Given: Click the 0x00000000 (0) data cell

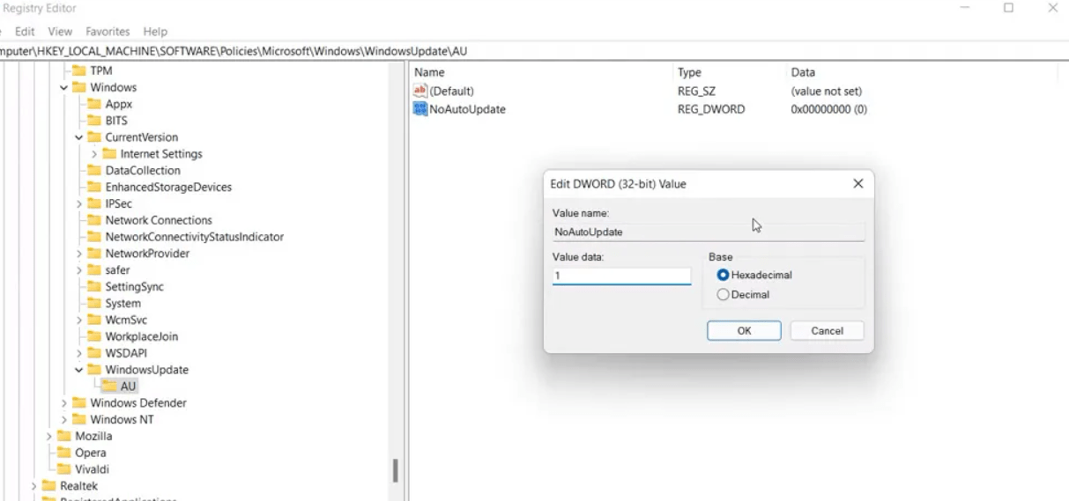Looking at the screenshot, I should 829,109.
